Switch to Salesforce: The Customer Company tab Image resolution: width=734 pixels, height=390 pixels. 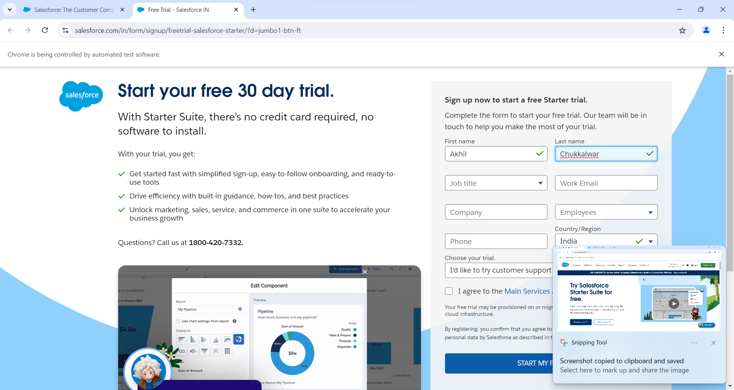[73, 10]
